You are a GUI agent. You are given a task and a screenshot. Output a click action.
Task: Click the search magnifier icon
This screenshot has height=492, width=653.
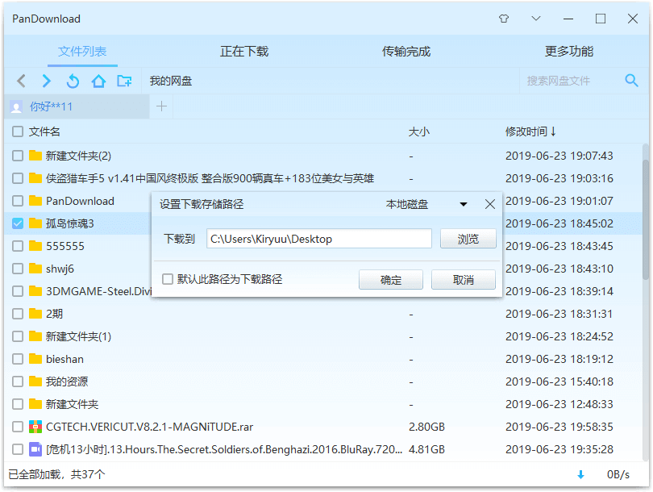pos(632,80)
